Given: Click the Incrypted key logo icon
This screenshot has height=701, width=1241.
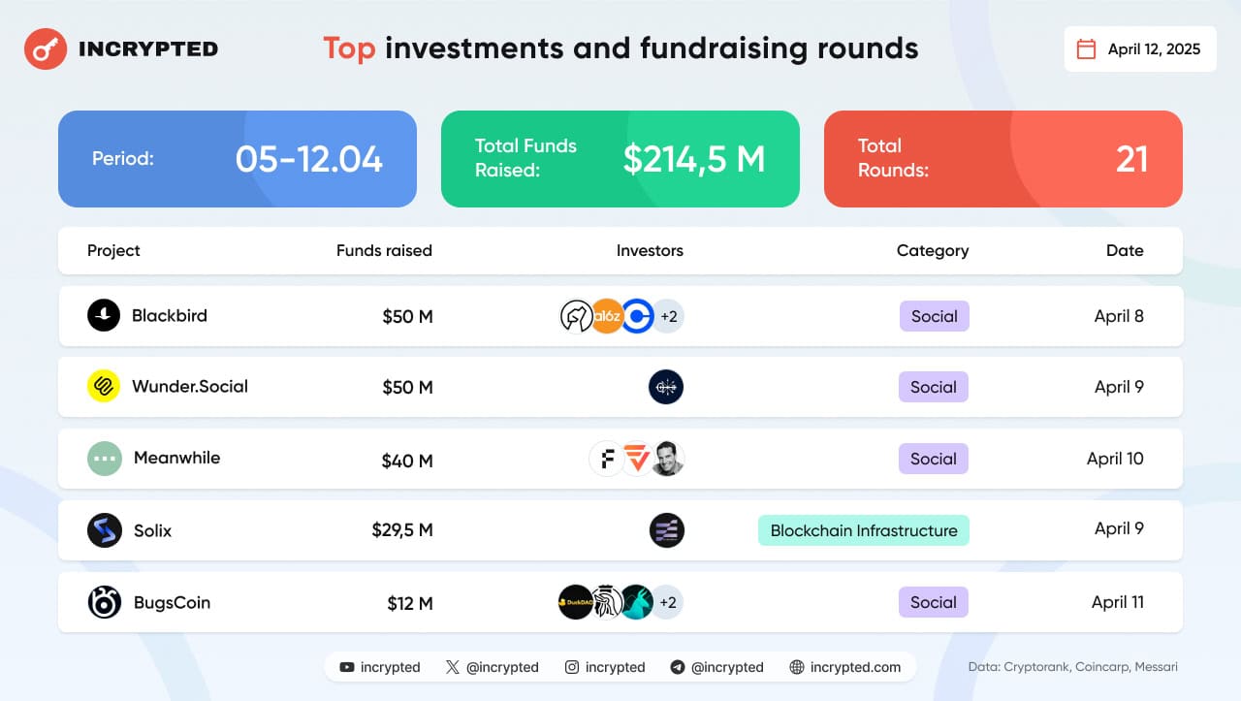Looking at the screenshot, I should click(x=45, y=48).
